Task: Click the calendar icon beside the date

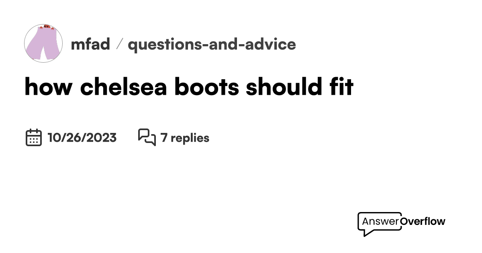Action: pos(34,137)
